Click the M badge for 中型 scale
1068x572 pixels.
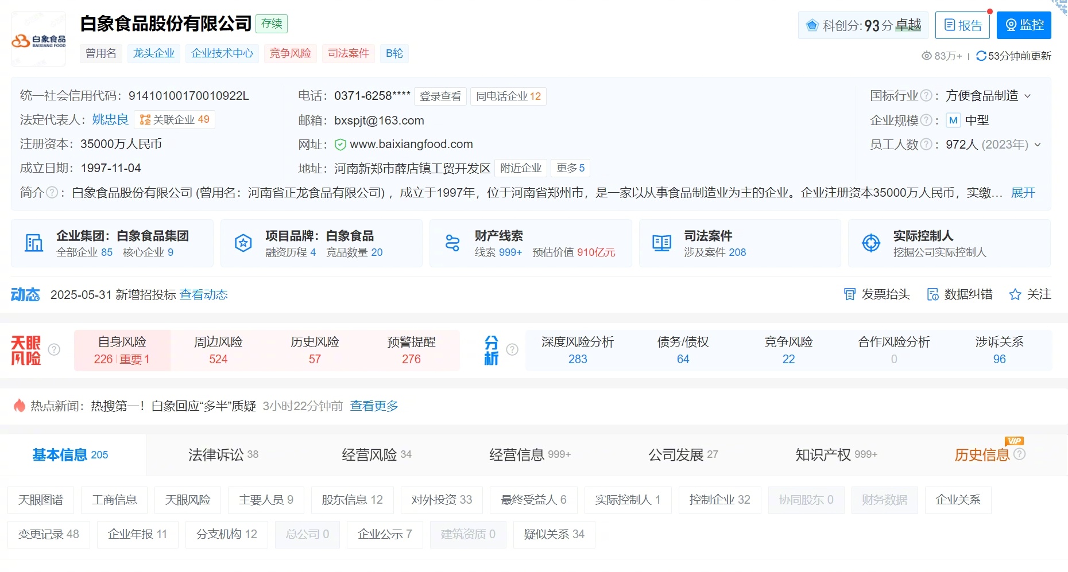pyautogui.click(x=953, y=120)
